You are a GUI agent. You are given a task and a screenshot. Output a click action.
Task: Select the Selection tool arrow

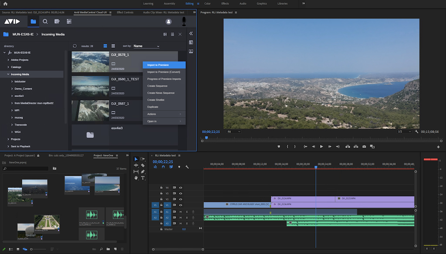coord(136,159)
